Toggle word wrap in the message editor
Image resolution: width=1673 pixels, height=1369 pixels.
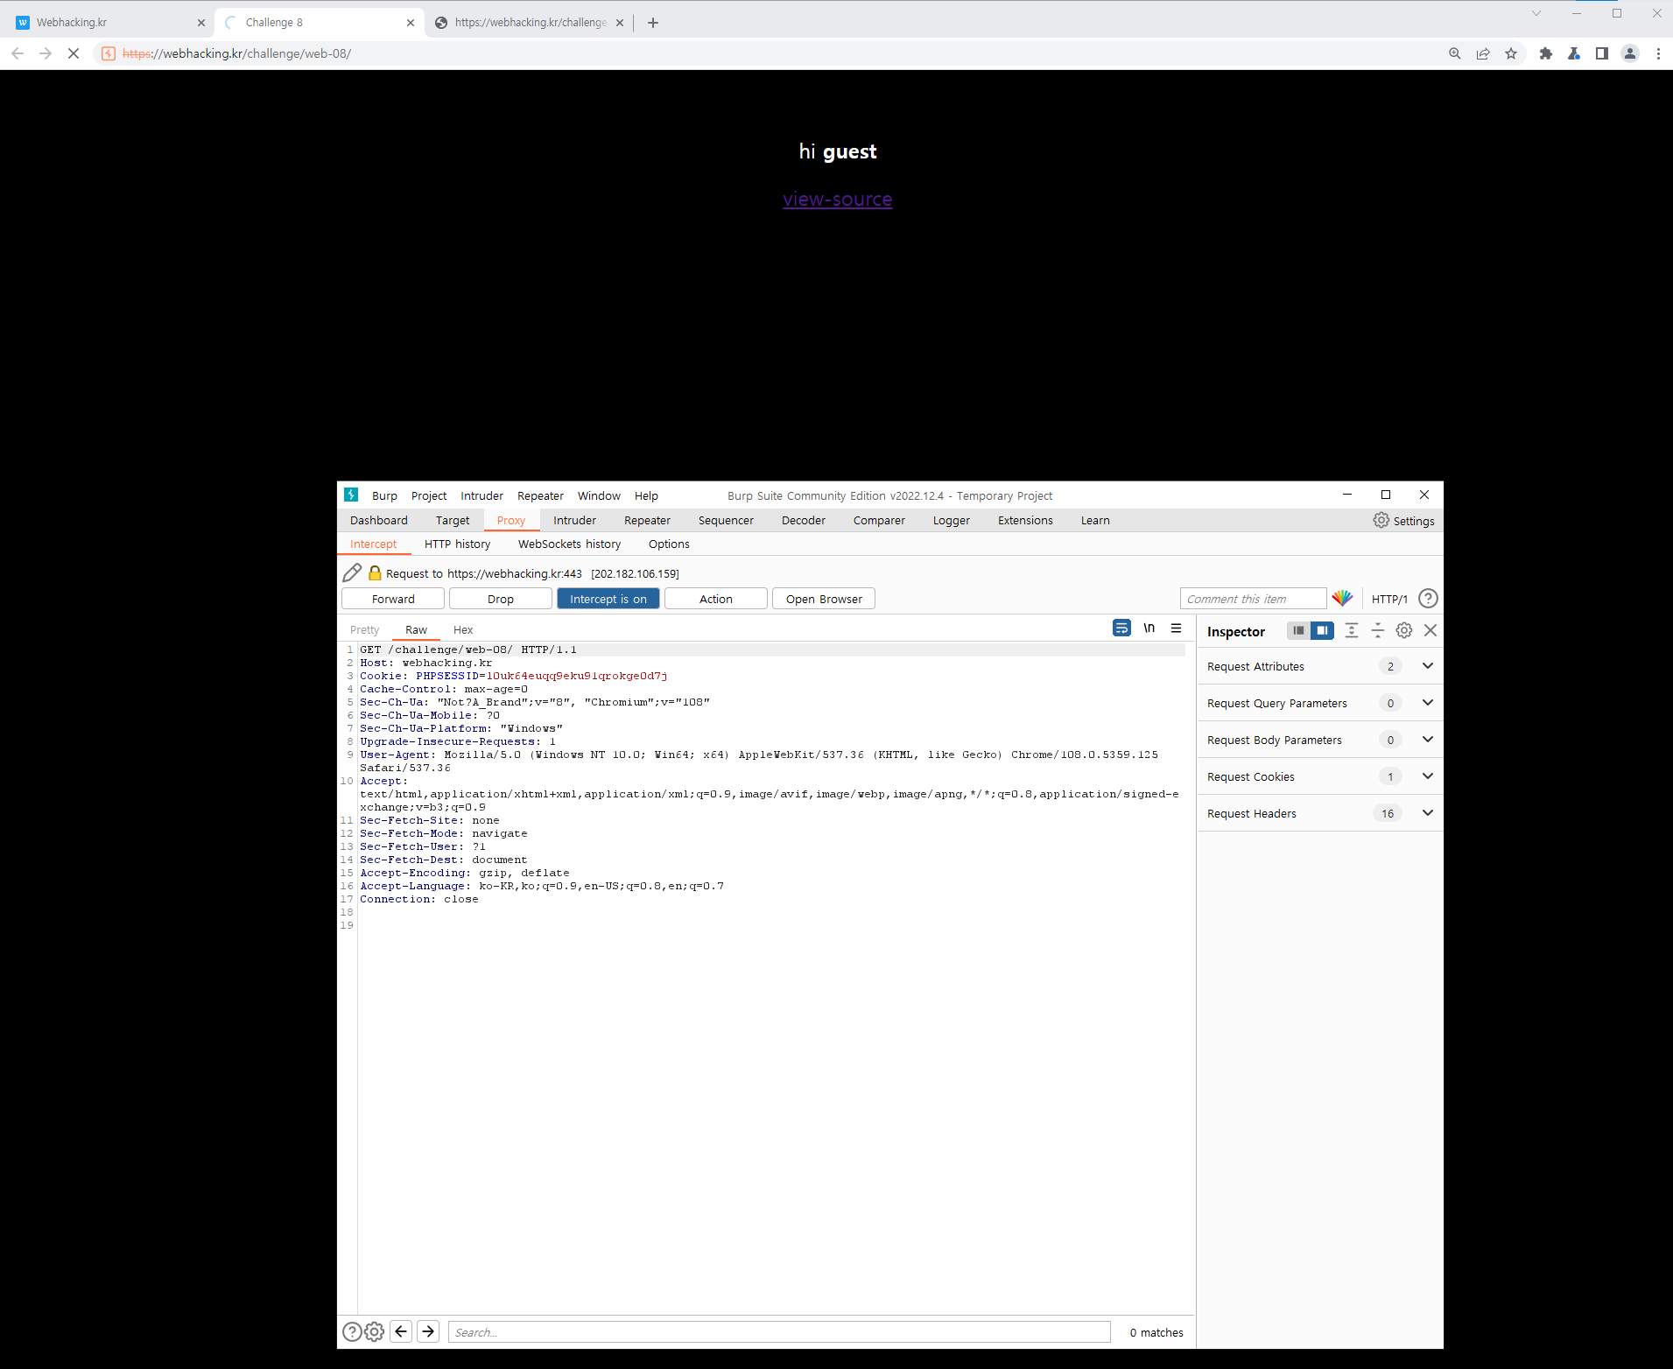pos(1121,628)
